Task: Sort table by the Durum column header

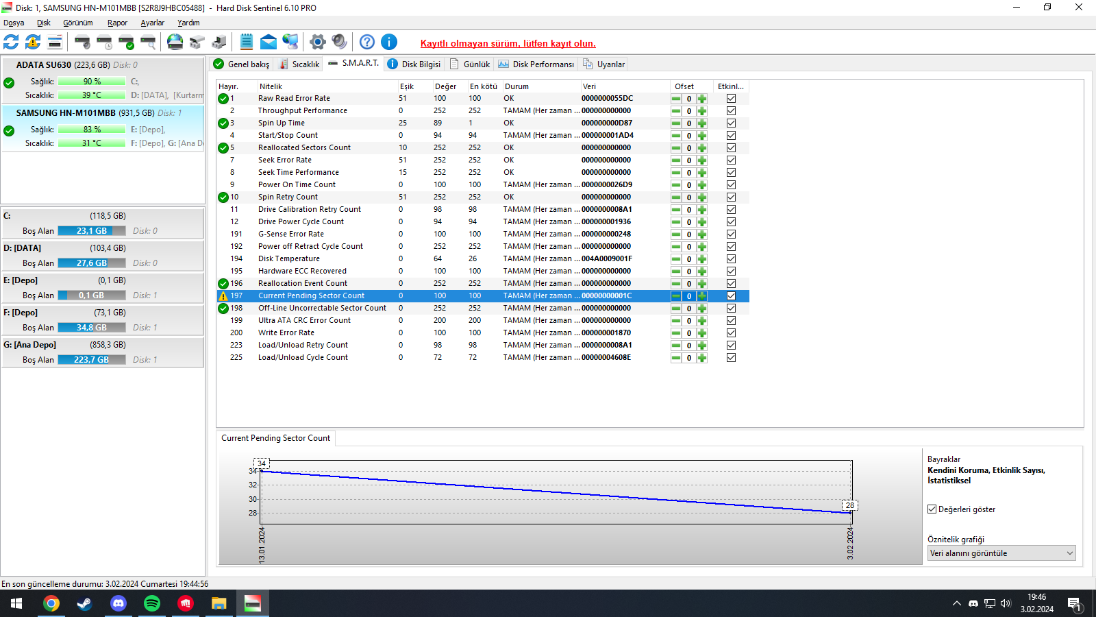Action: pyautogui.click(x=542, y=86)
